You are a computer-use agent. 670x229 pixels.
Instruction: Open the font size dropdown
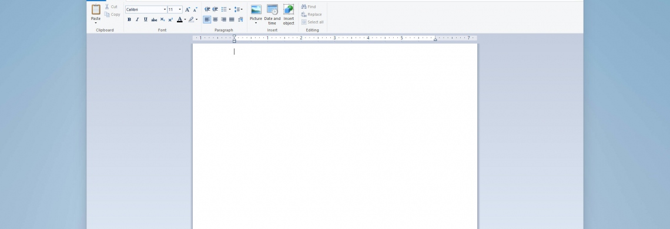tap(180, 9)
